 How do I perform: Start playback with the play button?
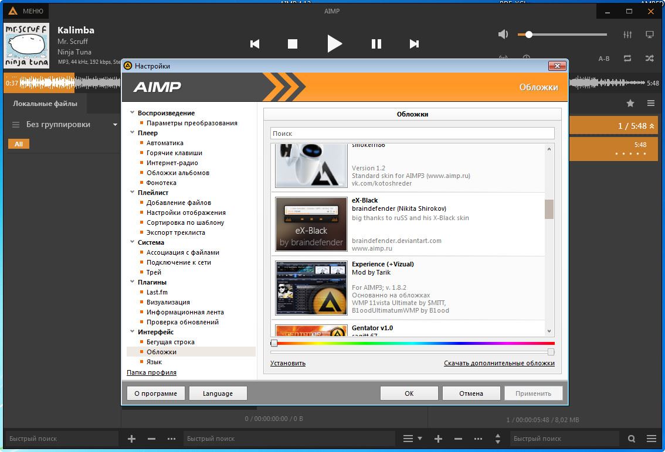pos(334,44)
